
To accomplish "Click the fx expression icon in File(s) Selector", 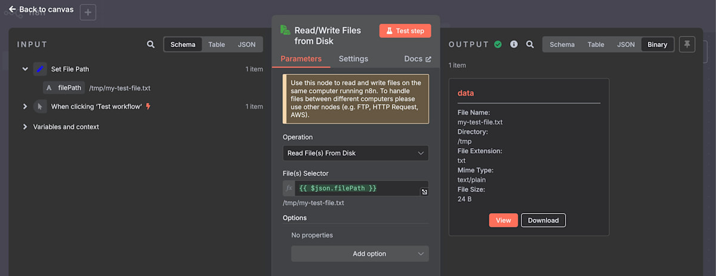I will (x=289, y=188).
